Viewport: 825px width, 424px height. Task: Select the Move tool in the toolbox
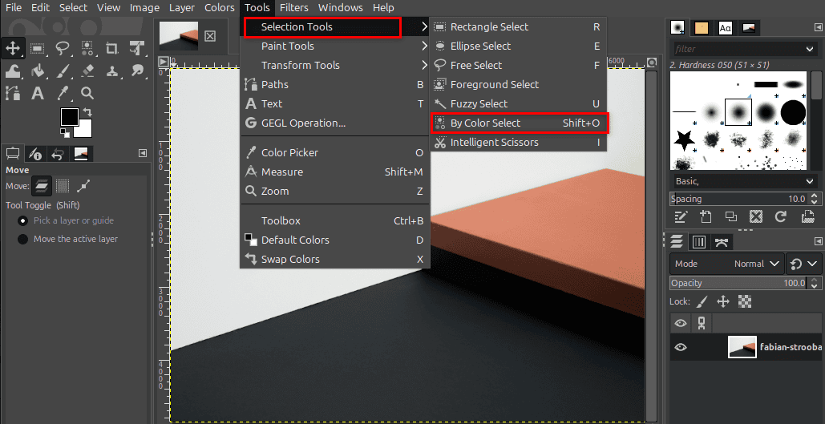point(13,48)
